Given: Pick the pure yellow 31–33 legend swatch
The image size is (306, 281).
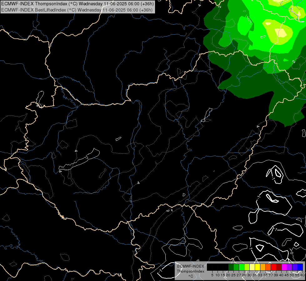Looking at the screenshot, I should coord(258,267).
